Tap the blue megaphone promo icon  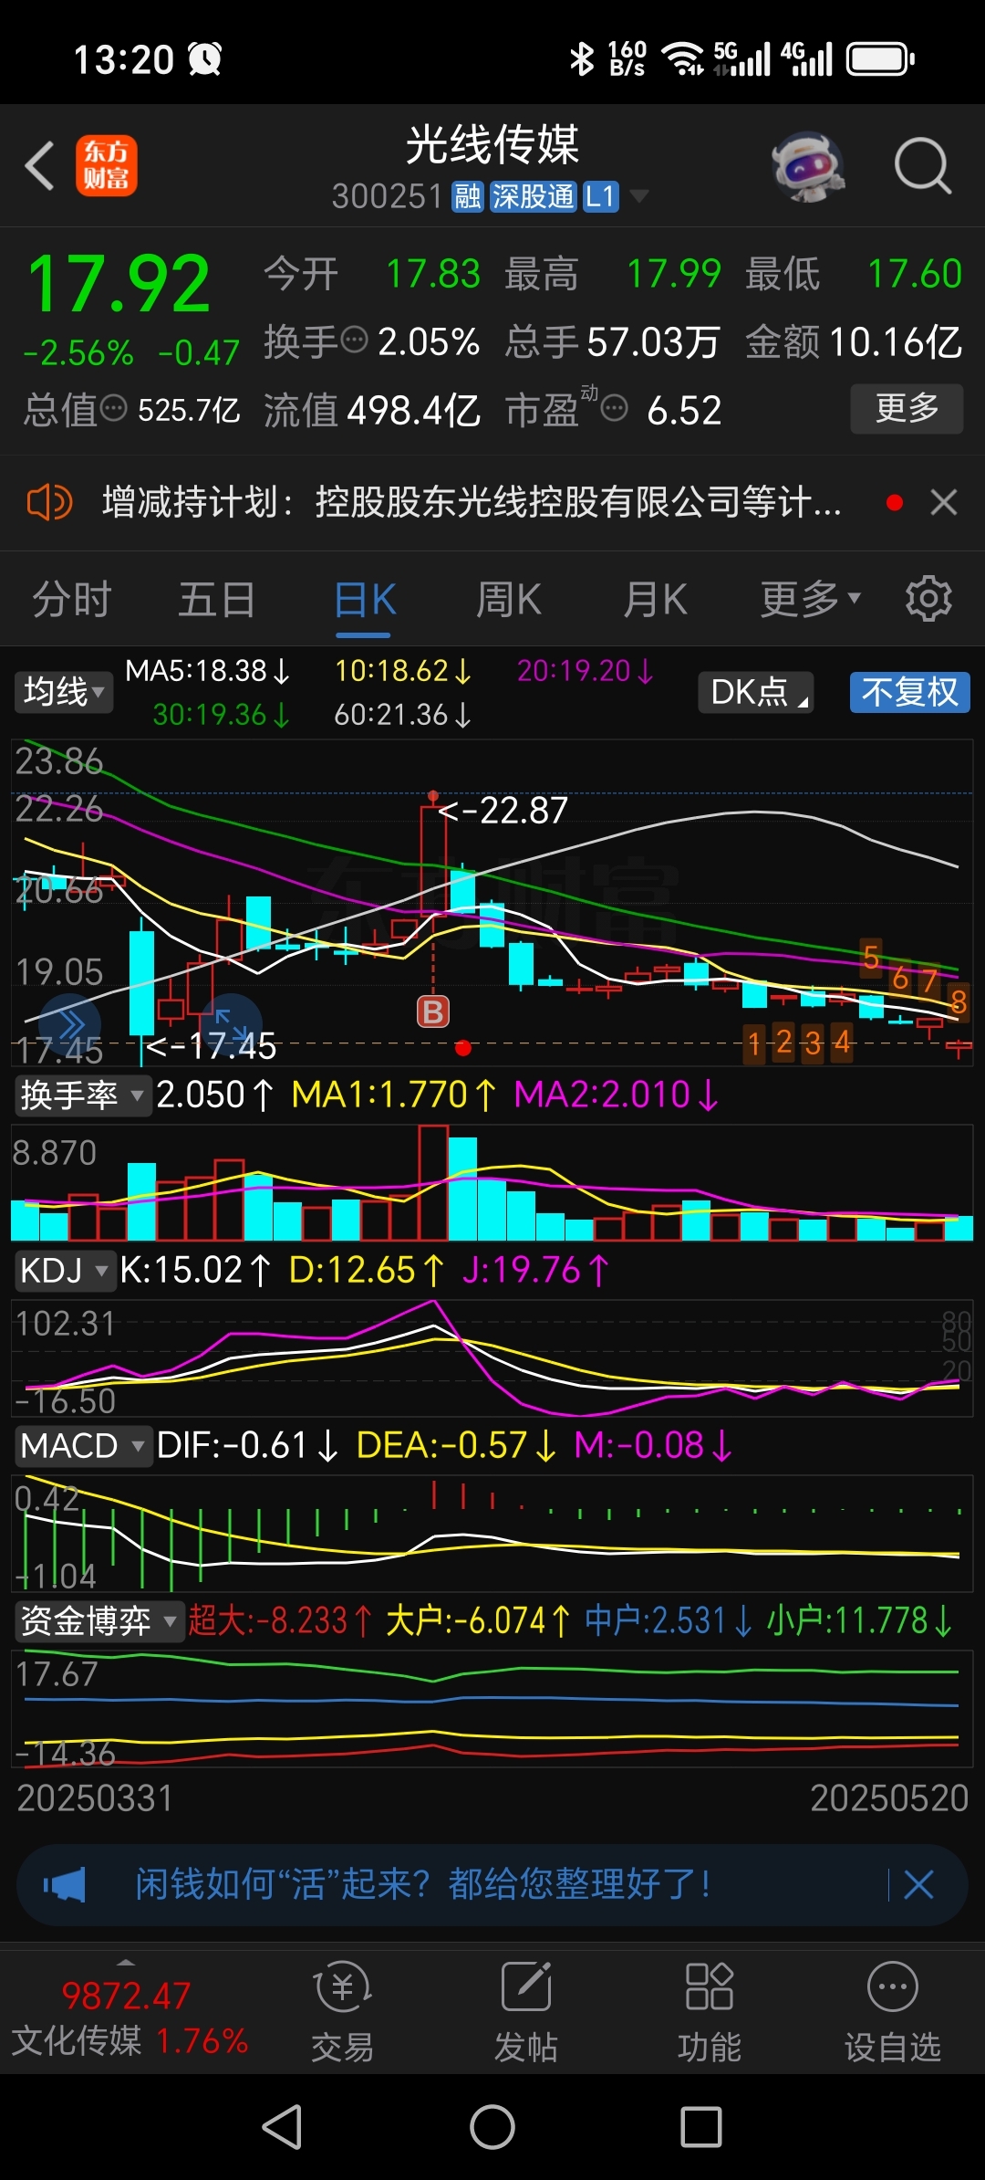(64, 1884)
